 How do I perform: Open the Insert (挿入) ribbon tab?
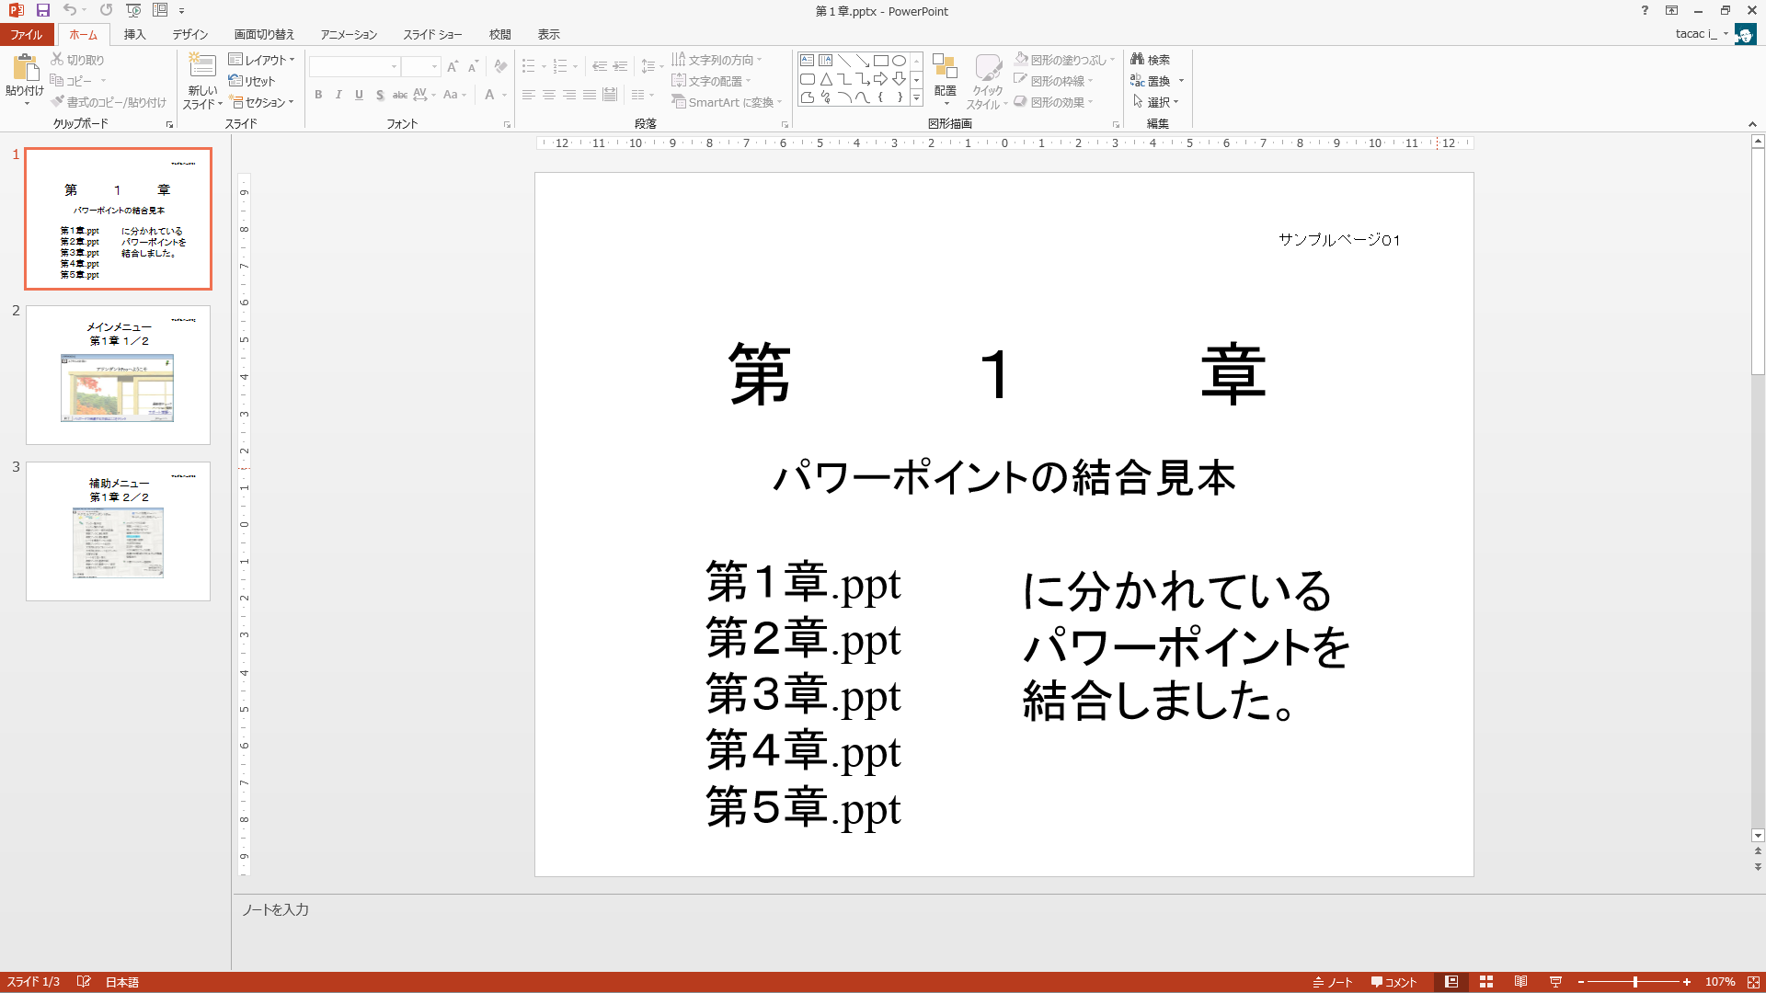[134, 34]
